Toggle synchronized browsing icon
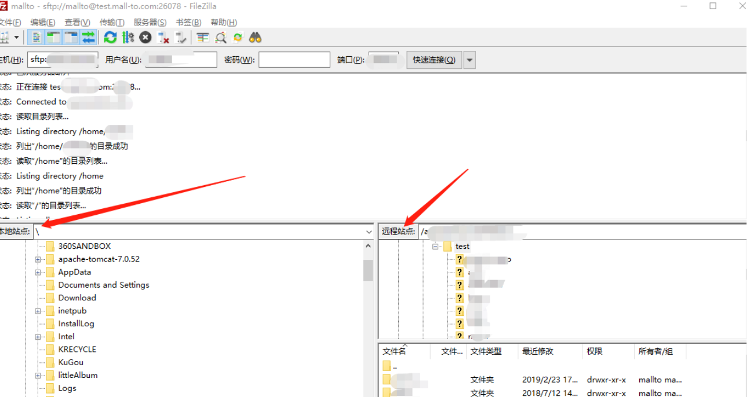Viewport: 750px width, 397px height. pyautogui.click(x=238, y=38)
